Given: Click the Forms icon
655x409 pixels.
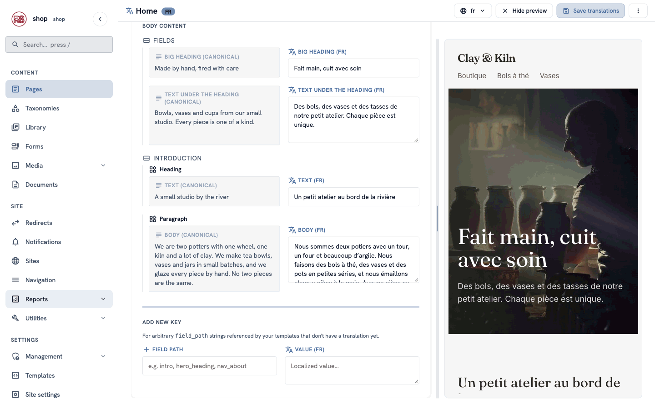Looking at the screenshot, I should 15,146.
